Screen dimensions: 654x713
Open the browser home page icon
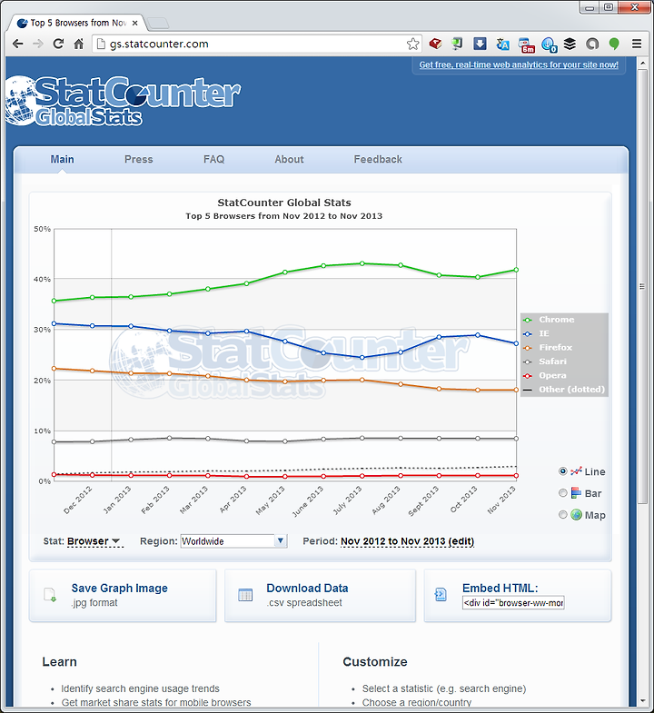coord(79,45)
